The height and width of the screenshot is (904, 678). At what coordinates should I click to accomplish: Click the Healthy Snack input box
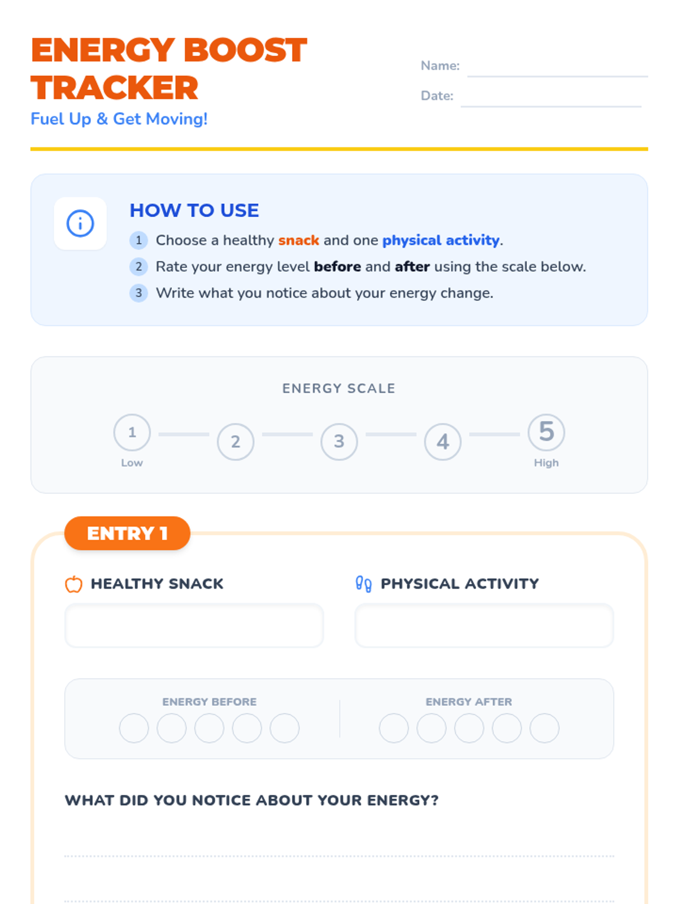[x=194, y=625]
